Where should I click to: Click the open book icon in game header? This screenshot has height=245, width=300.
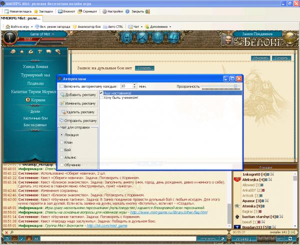pyautogui.click(x=173, y=37)
